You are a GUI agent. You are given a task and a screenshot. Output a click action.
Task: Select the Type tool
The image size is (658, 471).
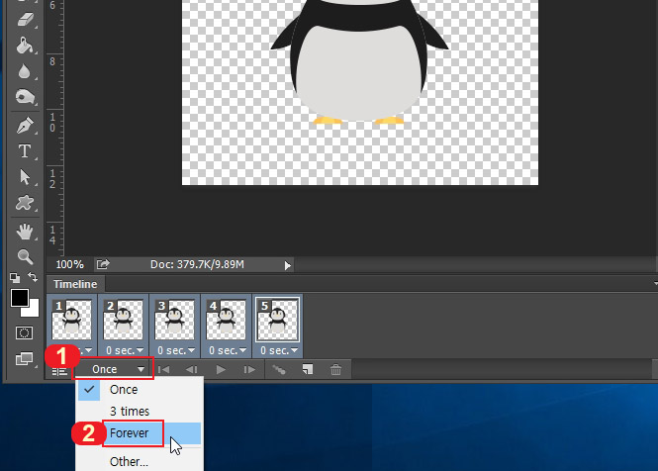point(25,151)
